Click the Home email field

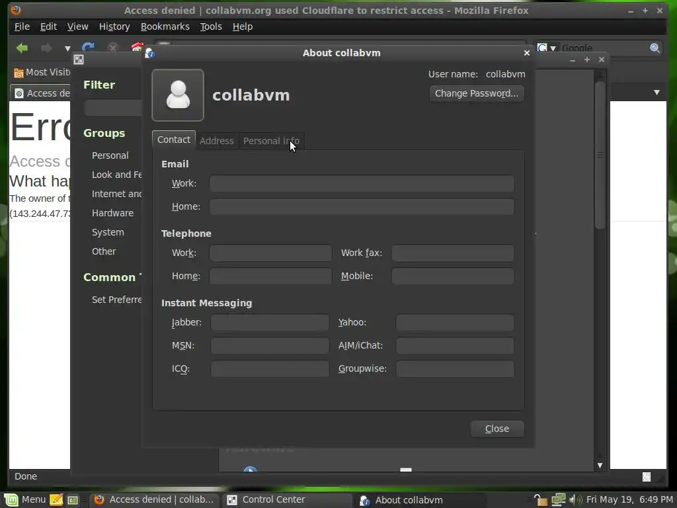point(362,206)
